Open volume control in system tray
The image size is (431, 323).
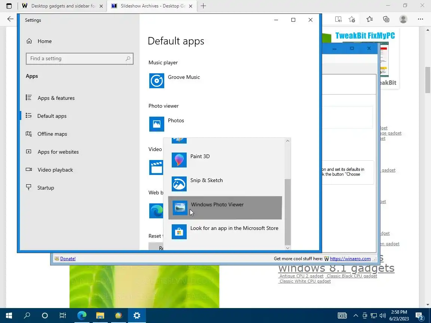pos(382,315)
